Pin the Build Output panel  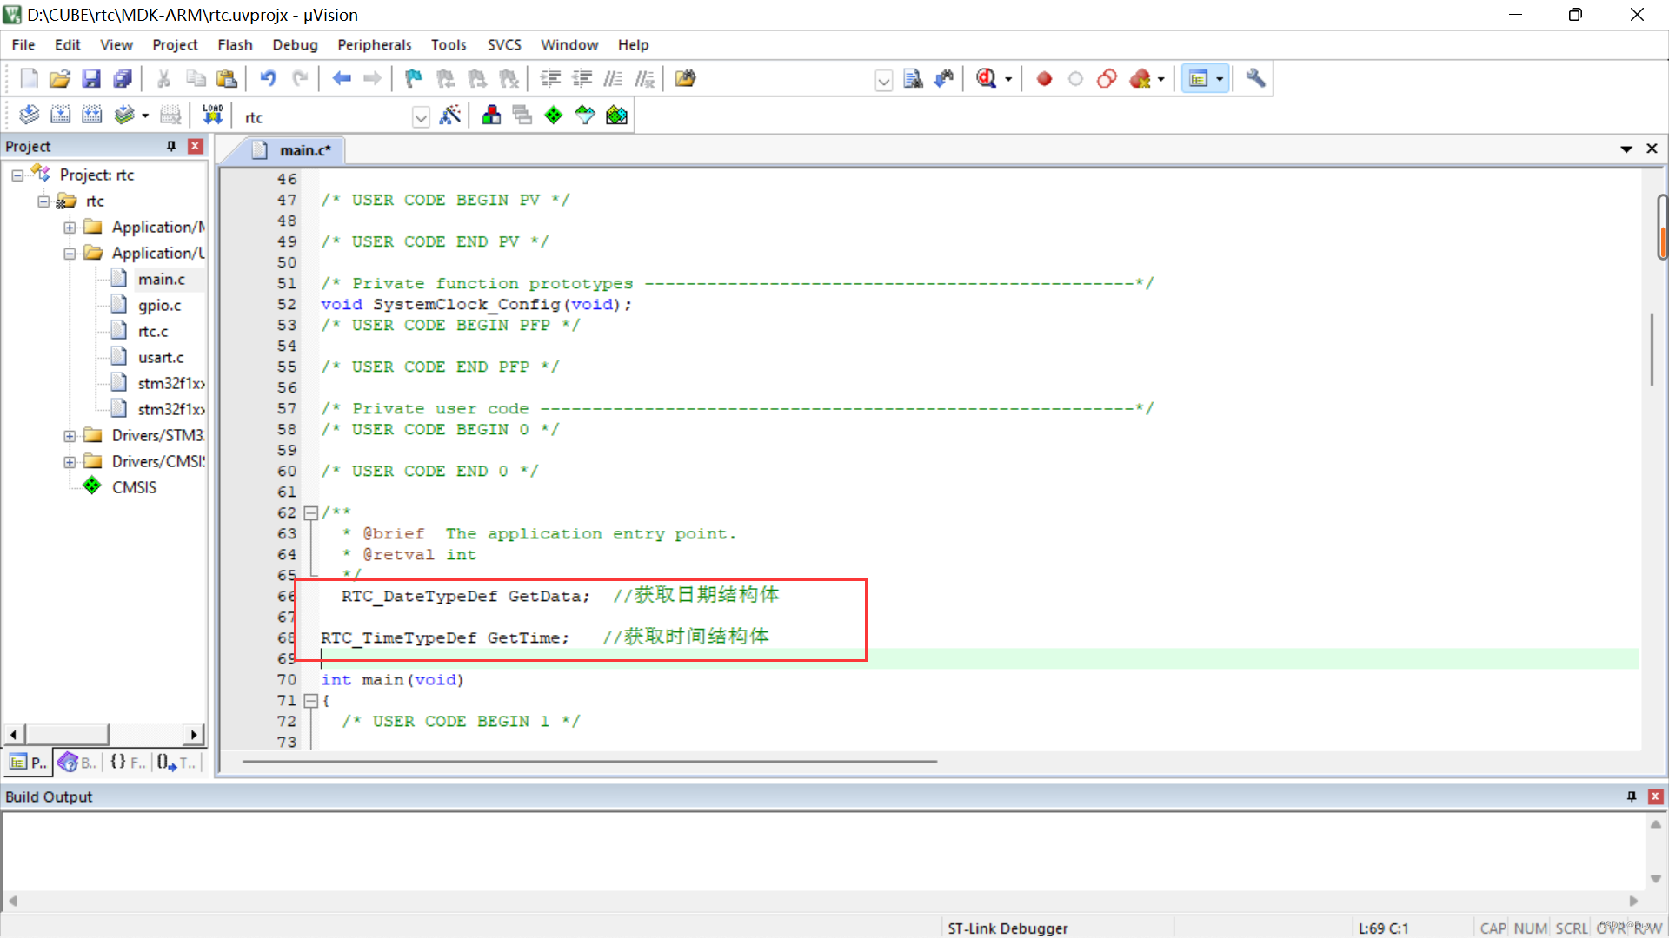tap(1632, 796)
